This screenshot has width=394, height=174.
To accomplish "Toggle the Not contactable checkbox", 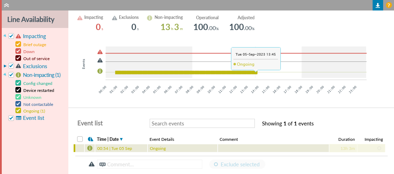I will pos(18,104).
